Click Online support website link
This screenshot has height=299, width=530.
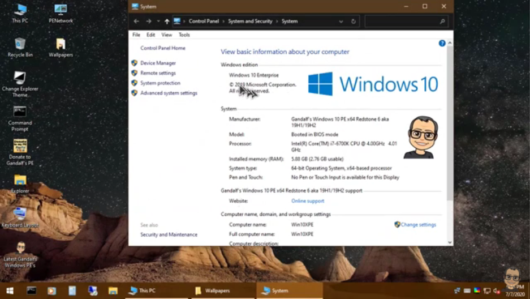[308, 201]
